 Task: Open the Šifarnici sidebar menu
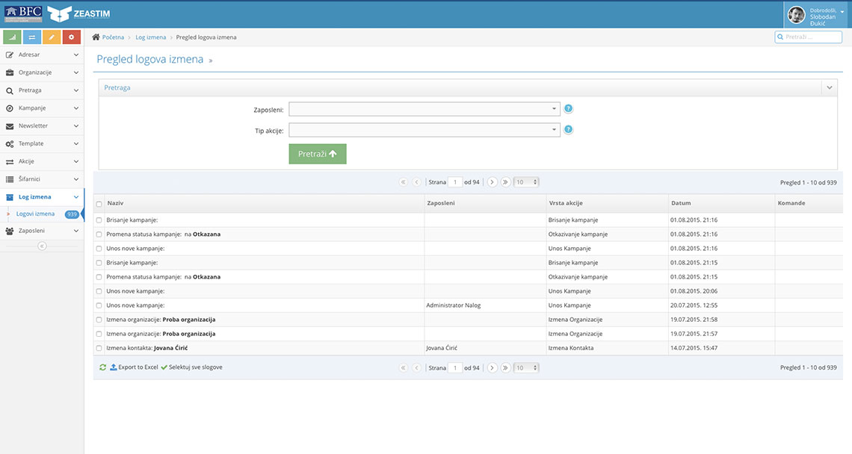[x=42, y=178]
